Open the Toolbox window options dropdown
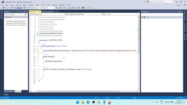Image resolution: width=187 pixels, height=105 pixels. point(22,12)
